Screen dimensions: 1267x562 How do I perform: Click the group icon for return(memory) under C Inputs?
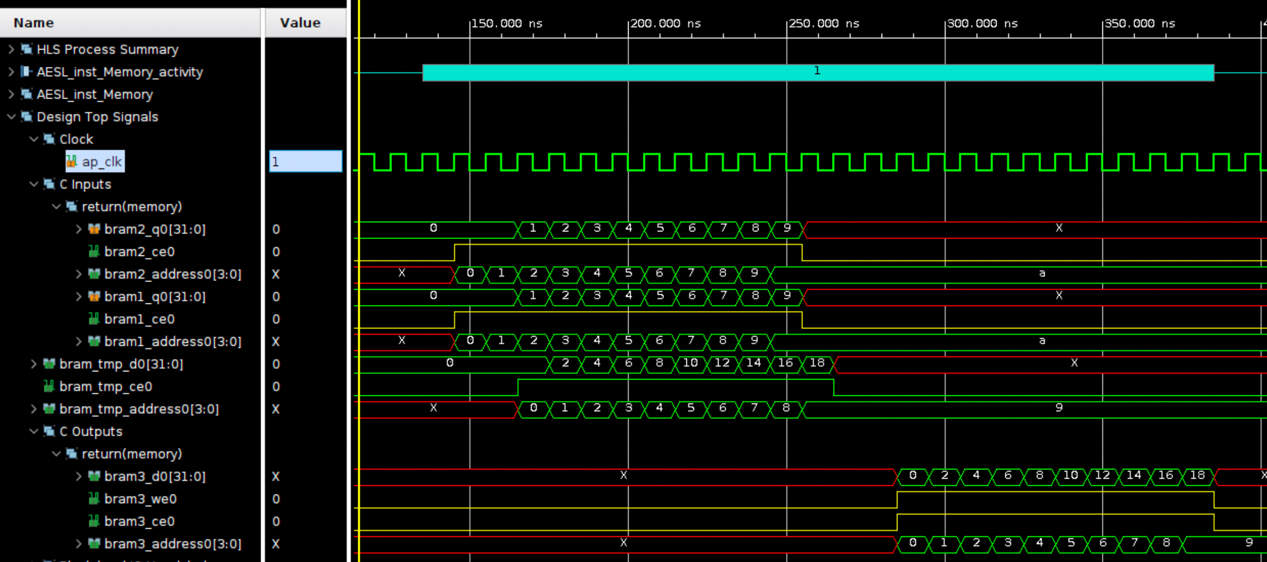click(70, 206)
